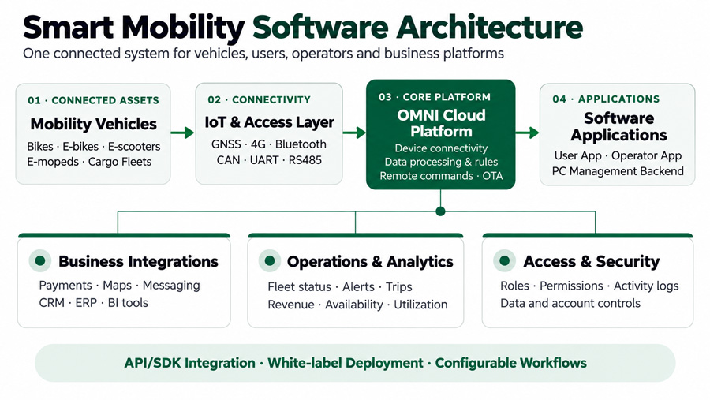Click the 'Operations & Analytics' heading
Image resolution: width=710 pixels, height=400 pixels.
pyautogui.click(x=370, y=262)
